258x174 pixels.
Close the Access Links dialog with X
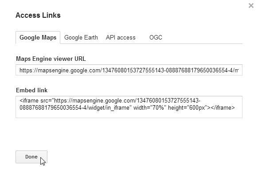(251, 6)
